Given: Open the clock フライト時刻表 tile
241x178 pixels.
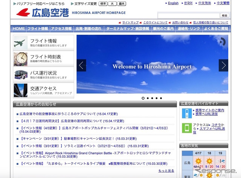Looking at the screenshot, I should (44, 59).
